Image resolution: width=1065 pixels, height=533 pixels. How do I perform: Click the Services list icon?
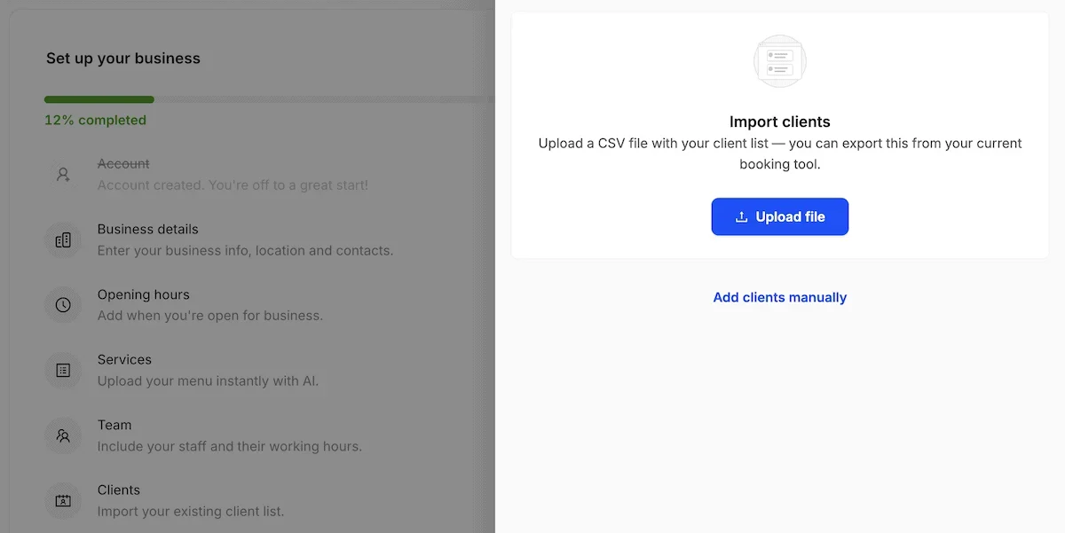click(63, 371)
